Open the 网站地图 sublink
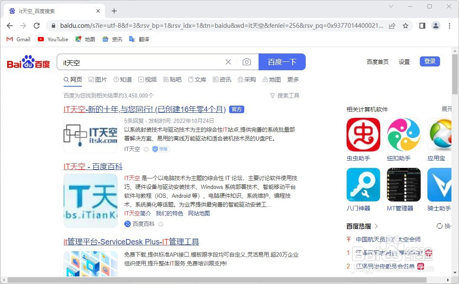 199,213
